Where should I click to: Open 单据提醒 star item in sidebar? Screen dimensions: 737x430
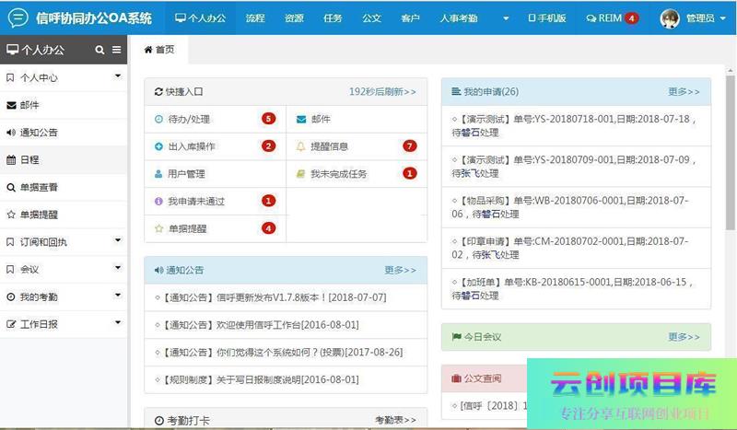click(39, 215)
